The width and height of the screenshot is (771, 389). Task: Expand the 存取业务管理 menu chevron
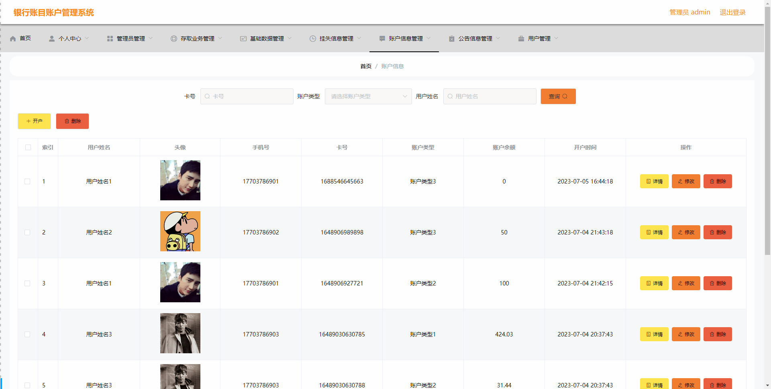pyautogui.click(x=220, y=39)
